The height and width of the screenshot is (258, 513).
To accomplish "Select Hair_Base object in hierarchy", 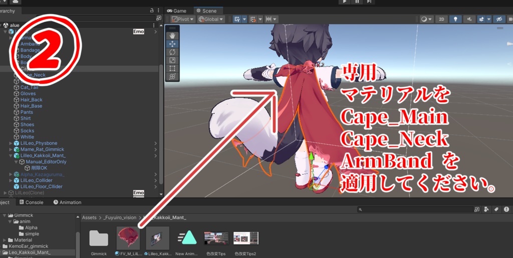I will click(32, 106).
